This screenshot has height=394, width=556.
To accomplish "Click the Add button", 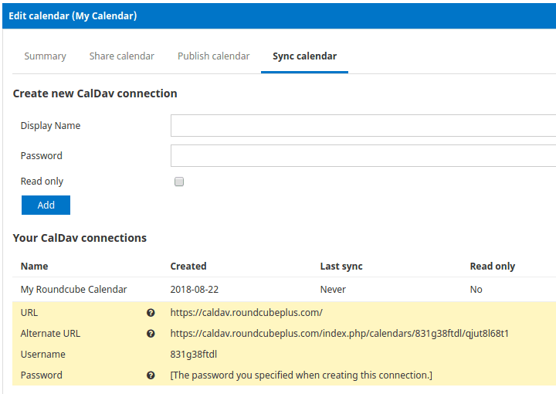I will (x=46, y=205).
